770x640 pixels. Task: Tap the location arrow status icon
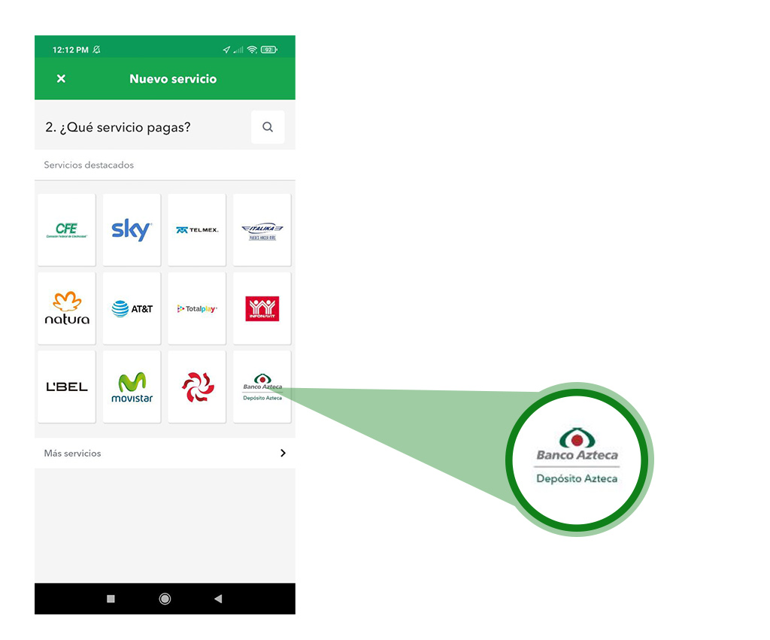click(226, 50)
